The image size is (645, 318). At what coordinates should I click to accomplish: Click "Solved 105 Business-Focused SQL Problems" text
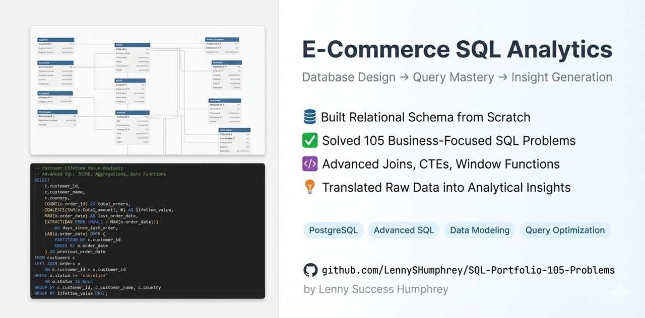448,140
